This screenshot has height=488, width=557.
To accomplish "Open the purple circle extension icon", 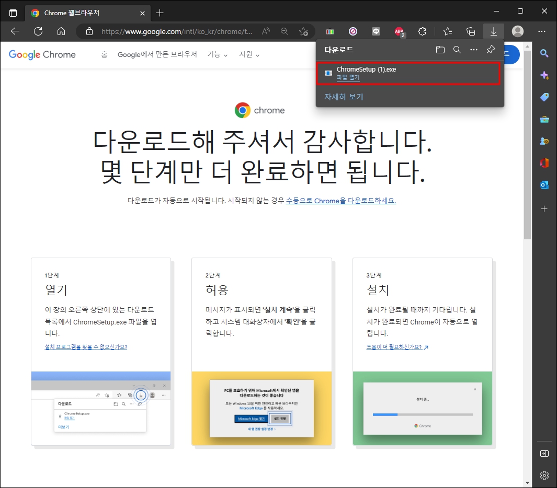I will (x=353, y=31).
